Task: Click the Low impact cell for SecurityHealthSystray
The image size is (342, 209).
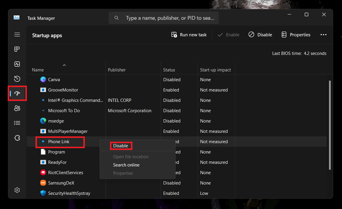Action: [x=204, y=193]
